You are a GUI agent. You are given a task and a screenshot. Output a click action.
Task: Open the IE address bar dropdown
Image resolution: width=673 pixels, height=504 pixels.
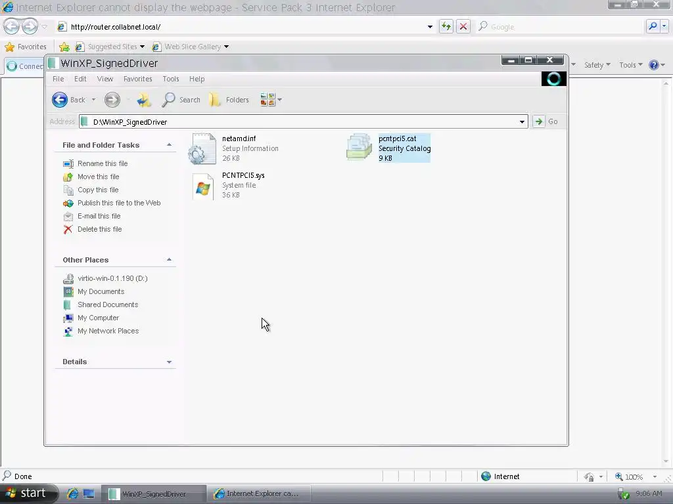(430, 27)
